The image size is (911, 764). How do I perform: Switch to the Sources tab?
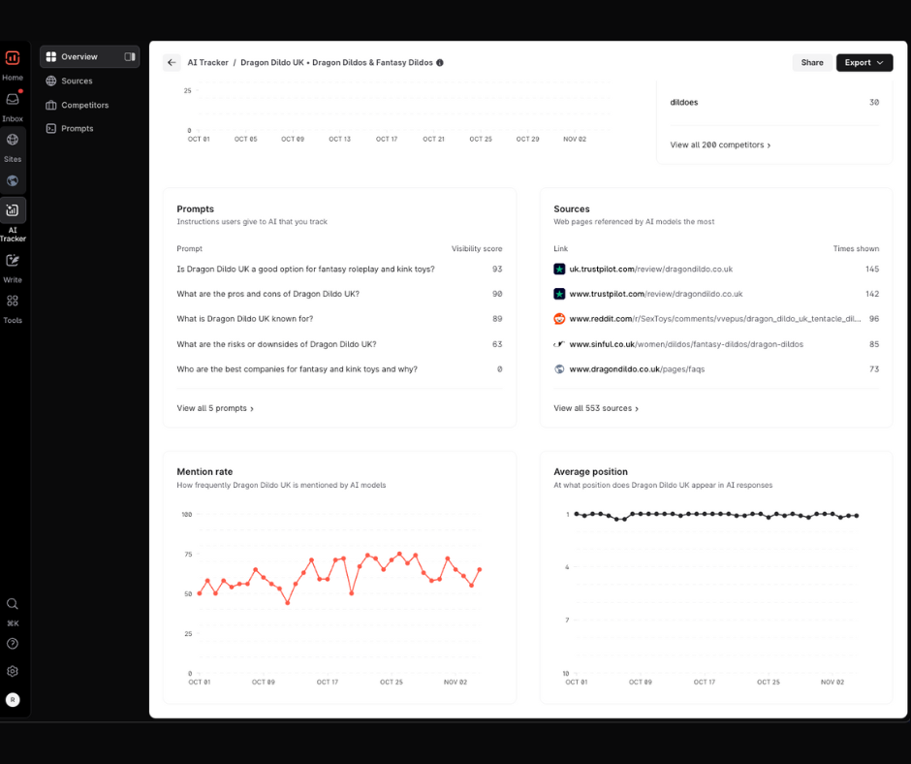pyautogui.click(x=77, y=81)
